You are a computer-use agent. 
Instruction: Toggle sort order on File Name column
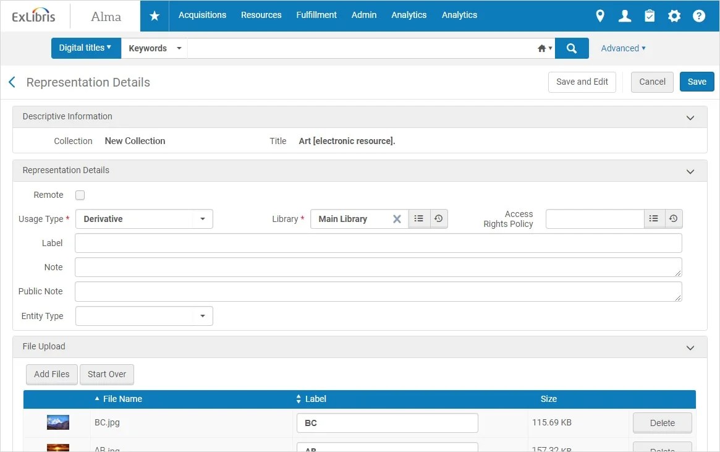(96, 399)
